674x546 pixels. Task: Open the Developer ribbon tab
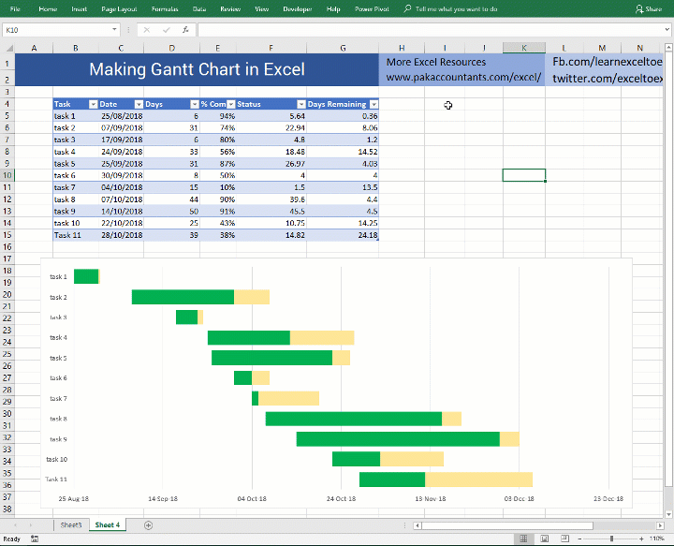298,8
